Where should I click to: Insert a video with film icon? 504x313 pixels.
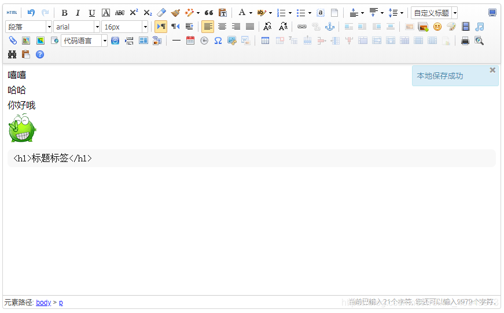point(465,27)
